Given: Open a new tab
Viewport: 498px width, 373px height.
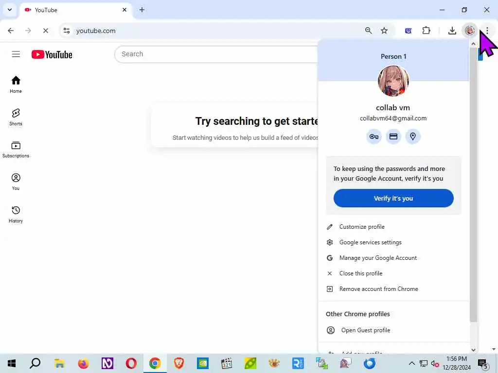Looking at the screenshot, I should (x=142, y=10).
